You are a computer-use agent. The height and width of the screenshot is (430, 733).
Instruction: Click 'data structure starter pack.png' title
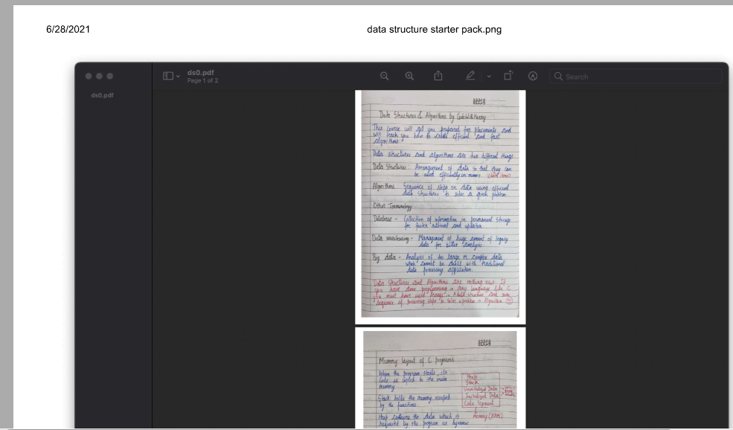[x=435, y=30]
